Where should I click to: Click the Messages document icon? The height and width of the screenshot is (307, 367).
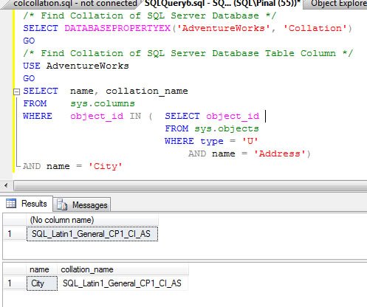point(62,204)
